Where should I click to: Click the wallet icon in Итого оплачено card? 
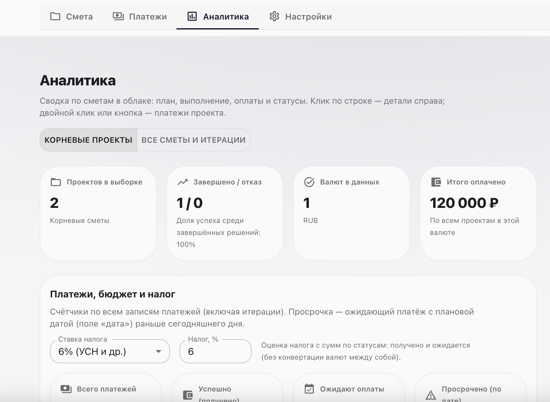coord(436,182)
